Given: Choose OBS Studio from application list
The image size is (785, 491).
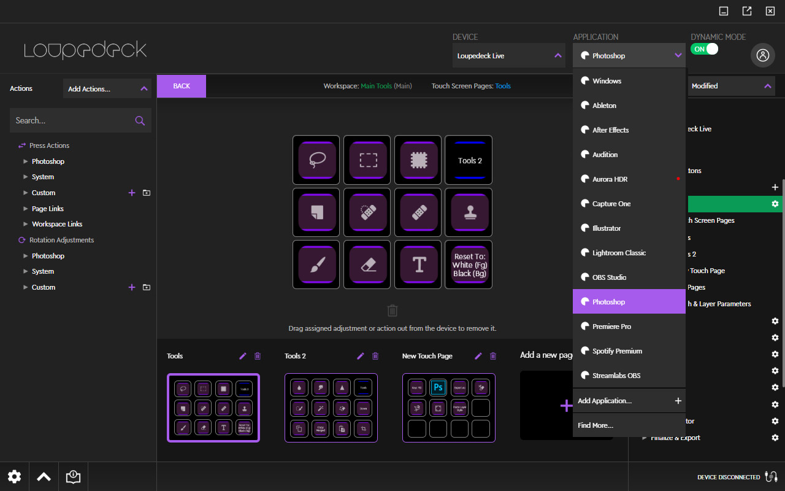Looking at the screenshot, I should (x=629, y=277).
